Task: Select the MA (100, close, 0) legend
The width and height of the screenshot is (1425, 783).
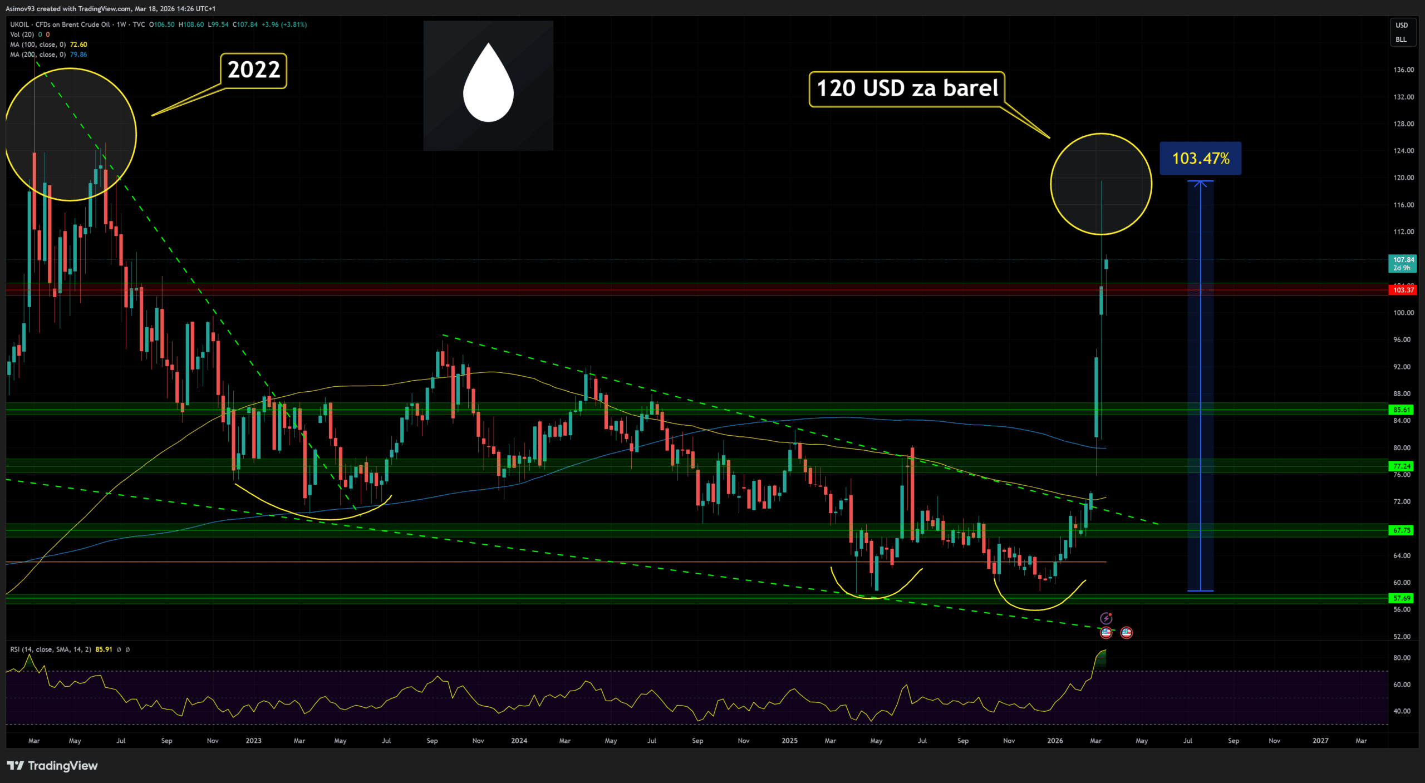Action: coord(38,45)
